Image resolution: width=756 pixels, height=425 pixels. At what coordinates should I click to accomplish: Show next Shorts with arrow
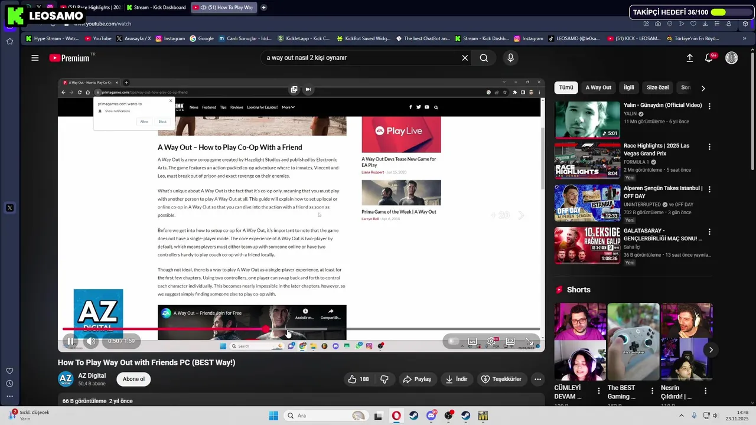(x=711, y=350)
